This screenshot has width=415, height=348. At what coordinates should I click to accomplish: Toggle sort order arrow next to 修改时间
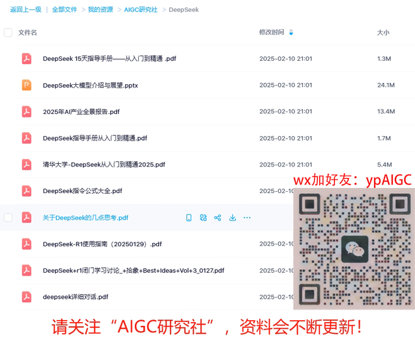coord(291,32)
